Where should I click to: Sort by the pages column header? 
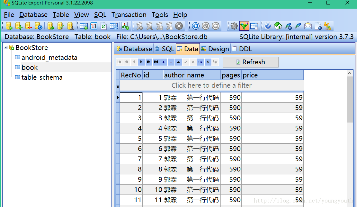tap(231, 75)
